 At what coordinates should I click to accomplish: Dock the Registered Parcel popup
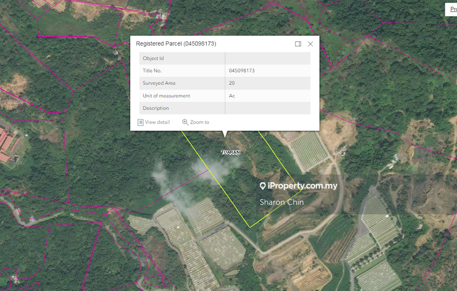click(x=298, y=44)
